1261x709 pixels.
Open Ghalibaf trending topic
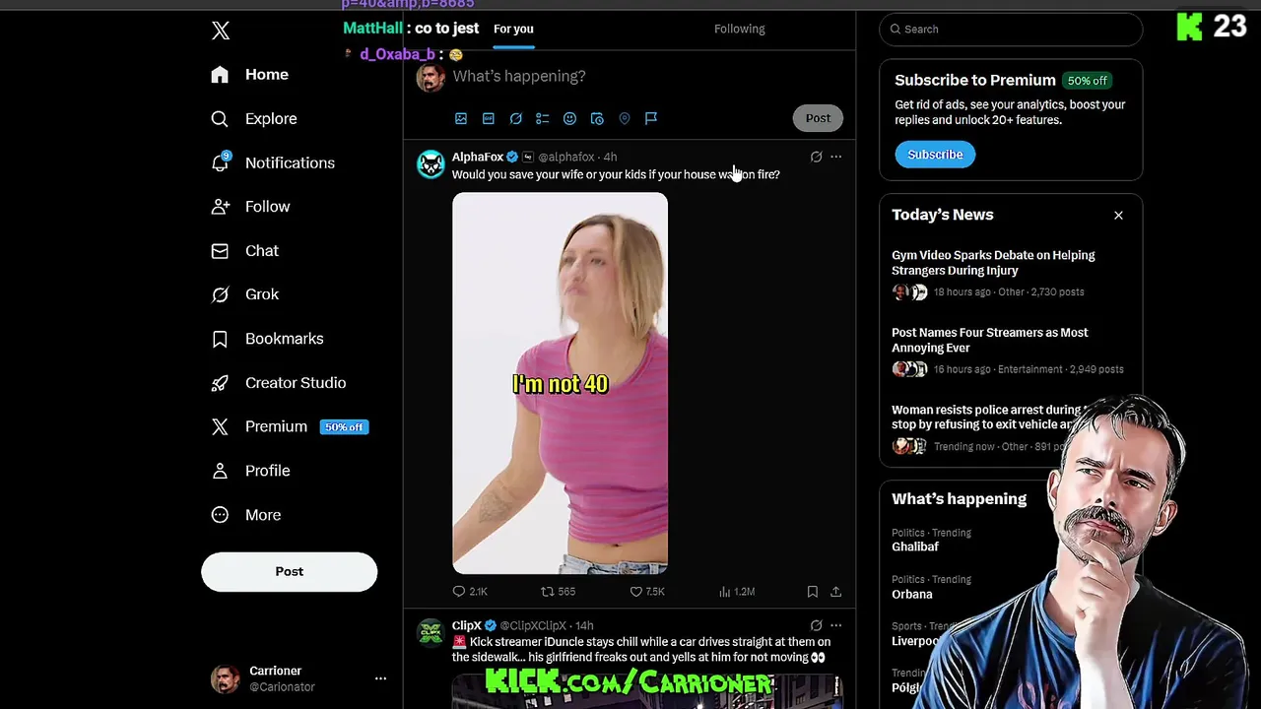(x=915, y=548)
